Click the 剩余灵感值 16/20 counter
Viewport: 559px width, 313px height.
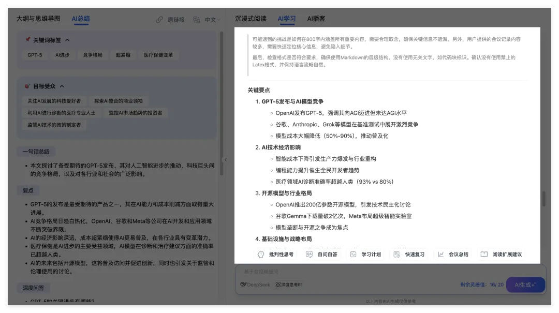[482, 285]
